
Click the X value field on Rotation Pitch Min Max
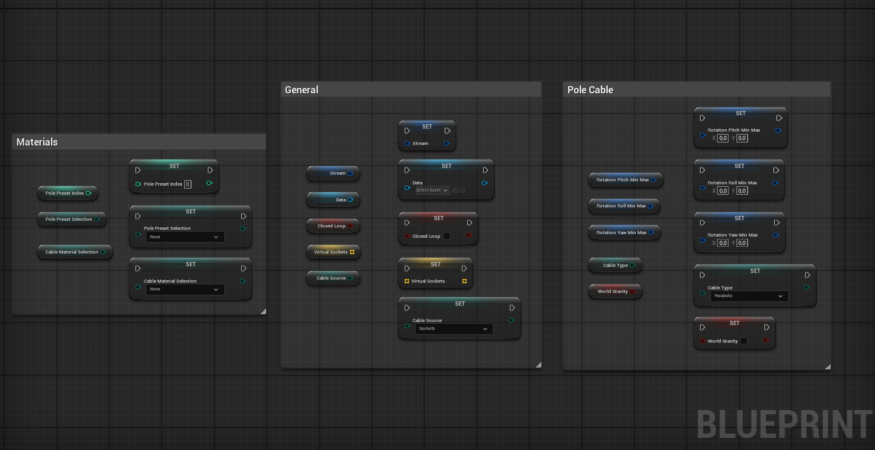[x=722, y=138]
